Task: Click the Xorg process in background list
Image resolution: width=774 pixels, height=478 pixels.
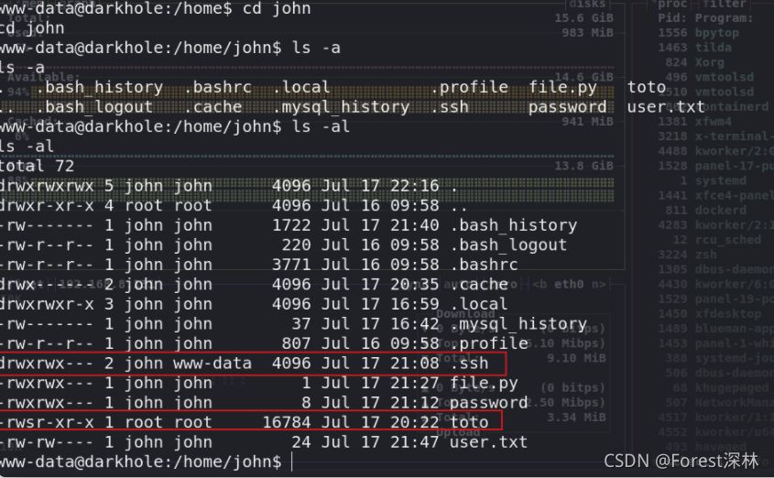Action: pos(709,62)
